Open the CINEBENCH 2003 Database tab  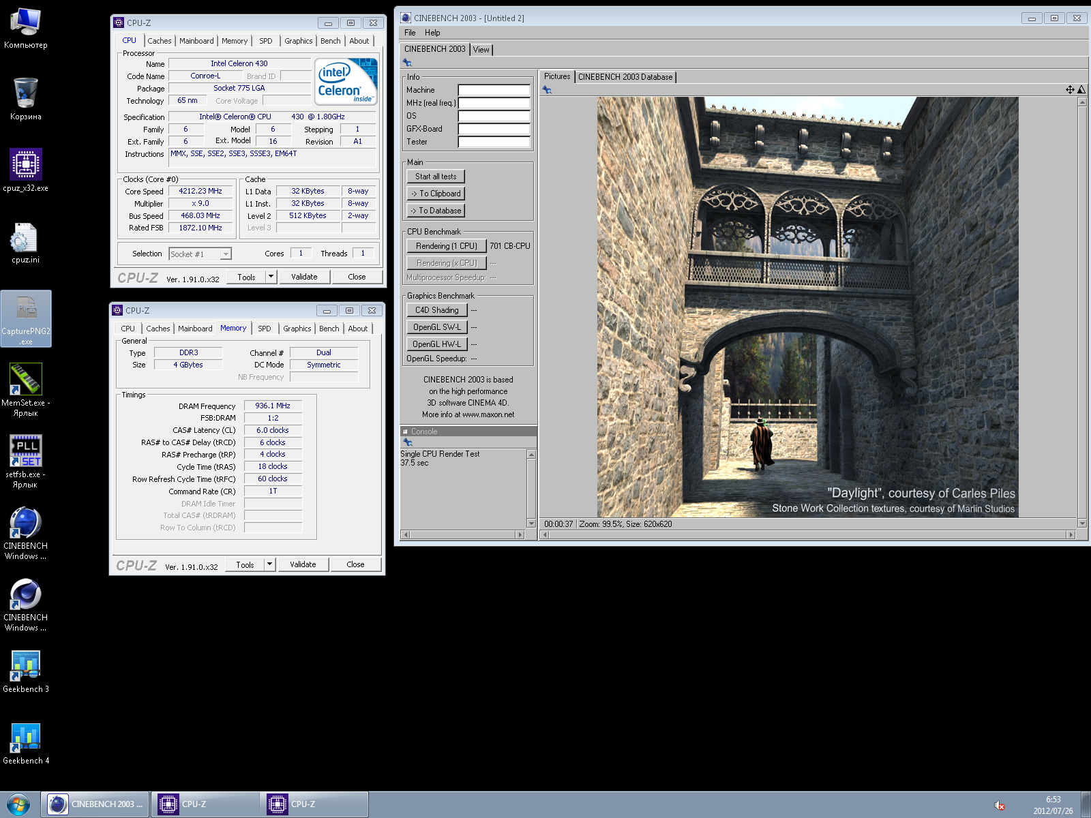click(625, 77)
